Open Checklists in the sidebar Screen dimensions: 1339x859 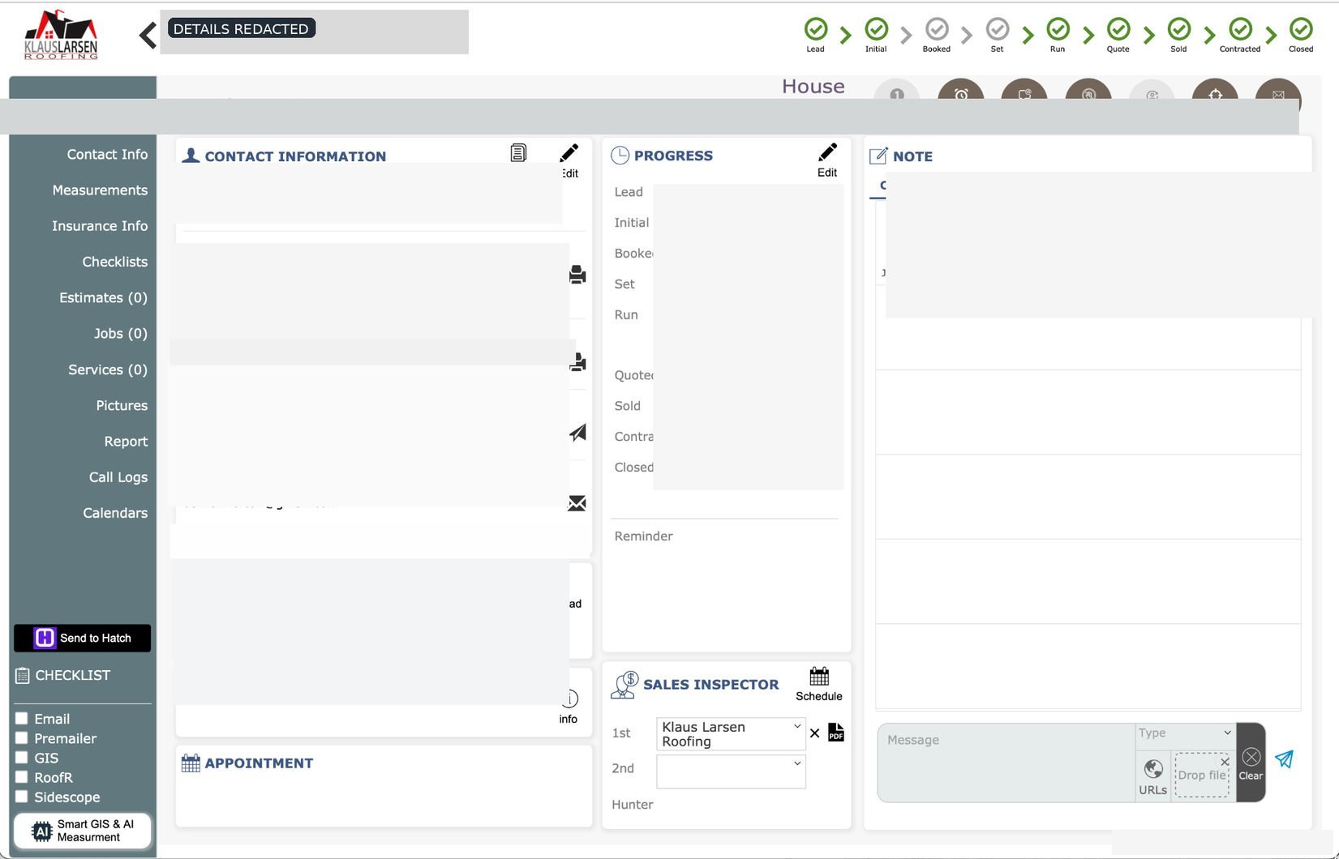click(x=115, y=262)
